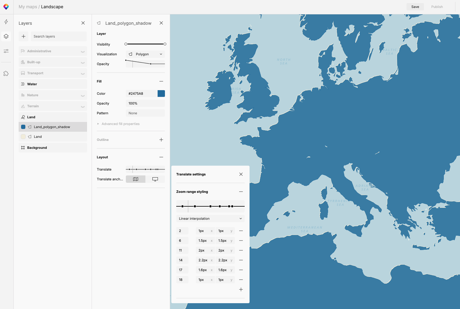This screenshot has width=460, height=309.
Task: Click the fill color swatch #2475A8
Action: coord(161,94)
